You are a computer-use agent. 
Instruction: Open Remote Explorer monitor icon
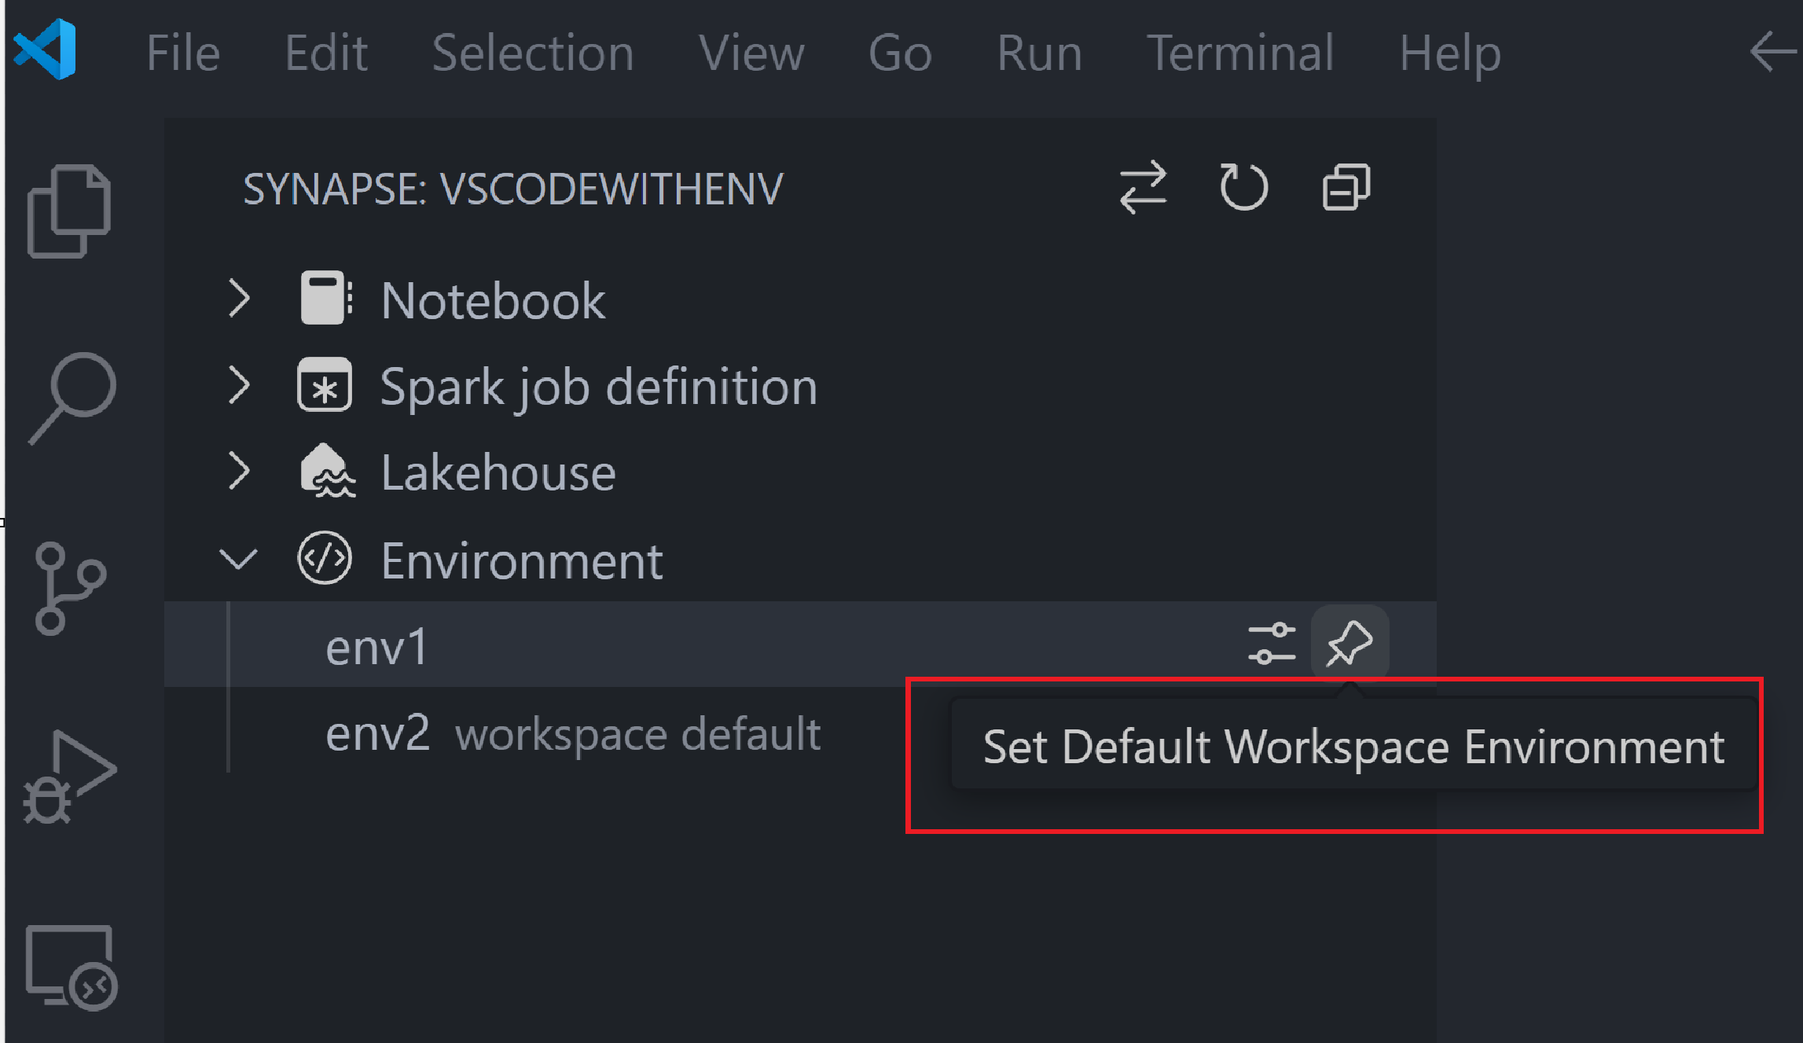click(72, 968)
